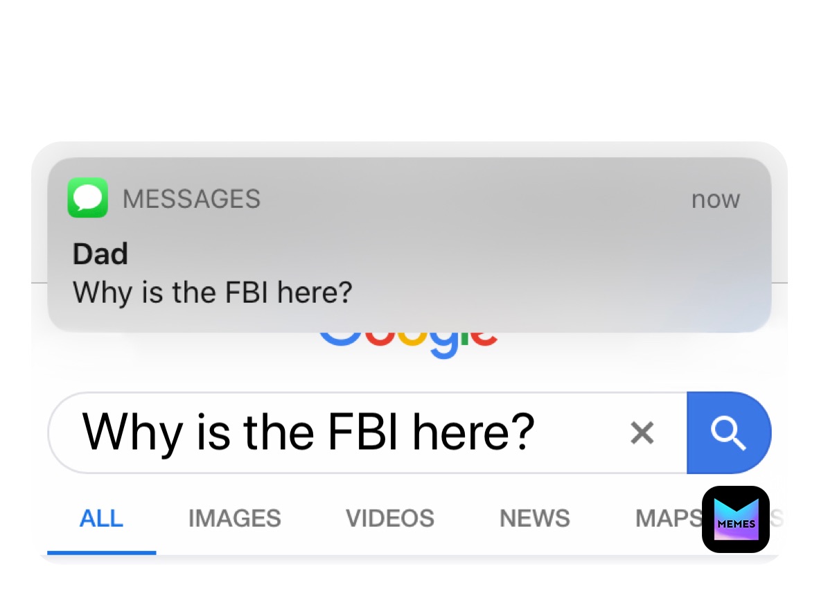
Task: Click the X to clear search text
Action: (x=642, y=432)
